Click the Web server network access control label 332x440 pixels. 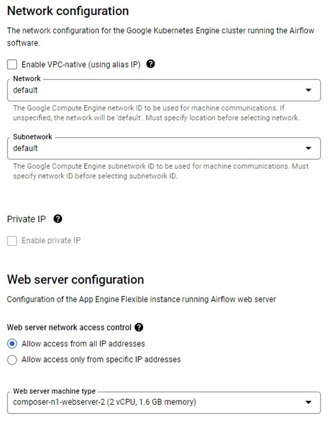pyautogui.click(x=69, y=328)
